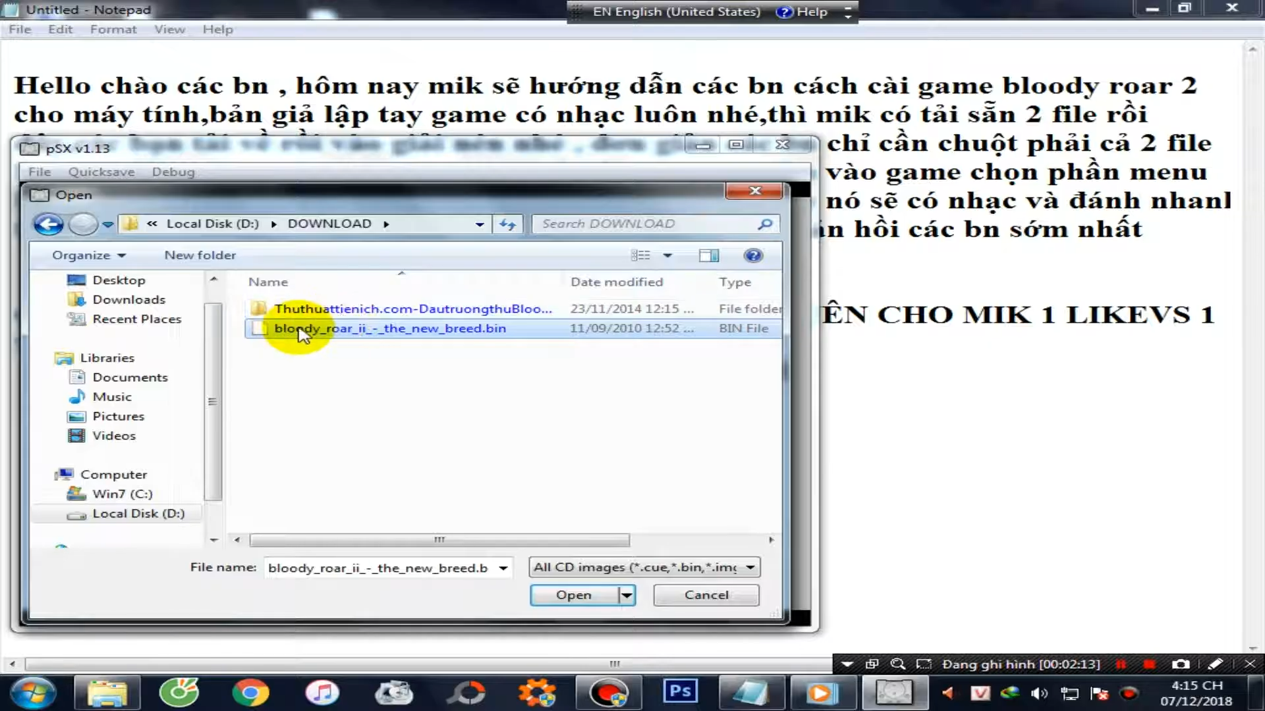Screen dimensions: 1265x711
Task: Open Notepad View menu
Action: pyautogui.click(x=169, y=30)
